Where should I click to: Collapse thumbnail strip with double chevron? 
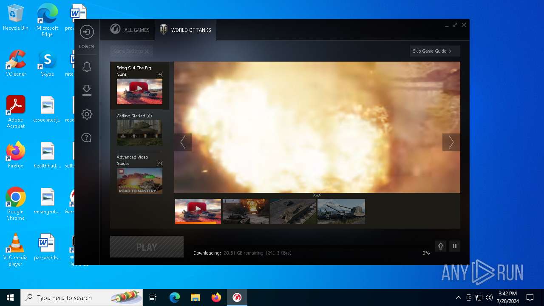tap(317, 195)
